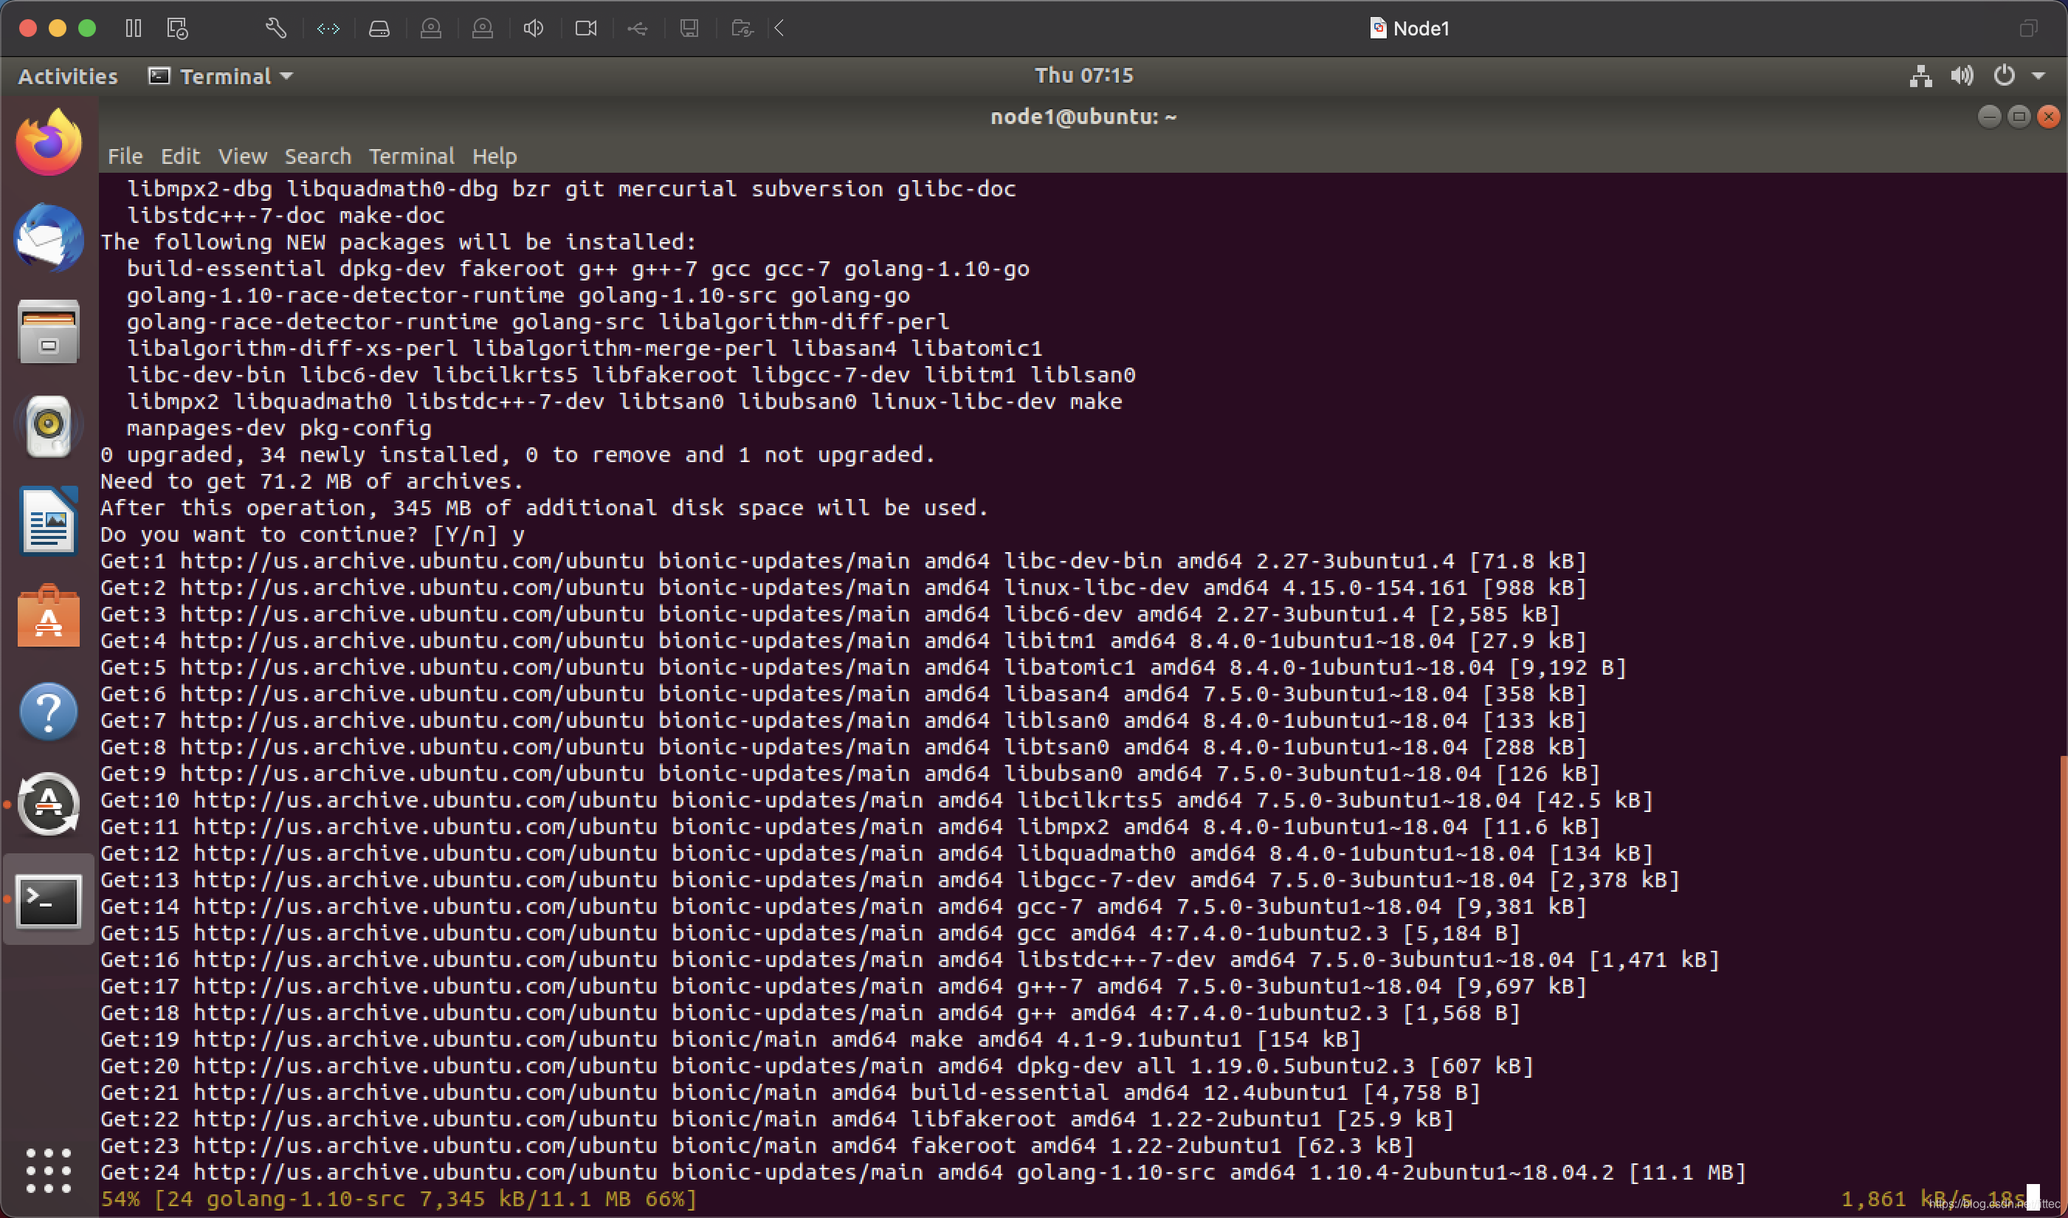Click the Terminal icon in the dock
2068x1218 pixels.
[x=49, y=901]
